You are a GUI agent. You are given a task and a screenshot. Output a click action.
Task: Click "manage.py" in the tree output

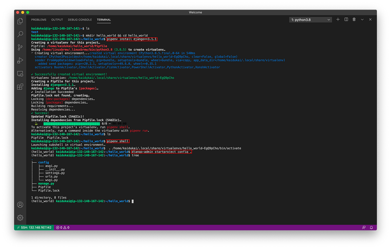[x=46, y=184]
